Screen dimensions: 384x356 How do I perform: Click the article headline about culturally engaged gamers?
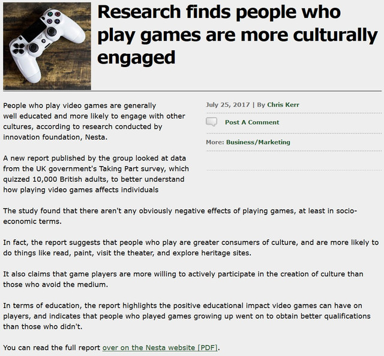[236, 34]
